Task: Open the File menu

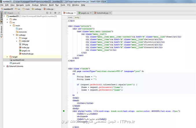Action: tap(2, 5)
